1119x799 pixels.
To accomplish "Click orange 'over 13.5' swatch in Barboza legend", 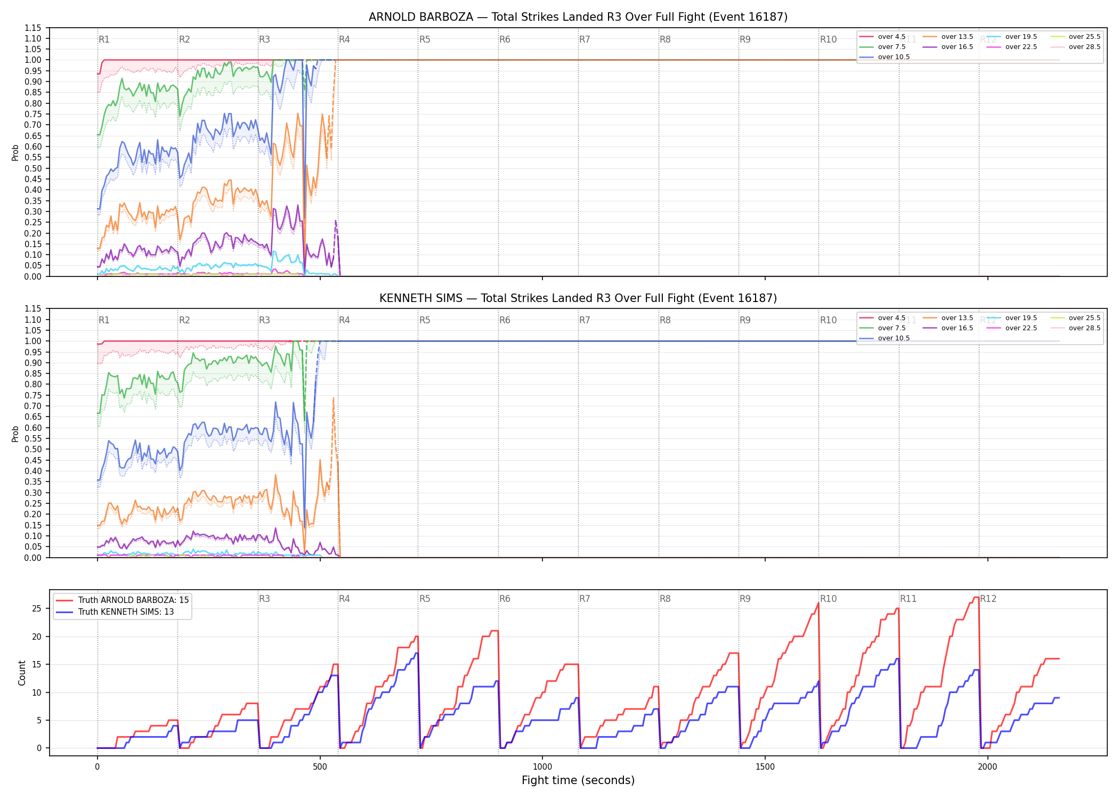I will click(x=930, y=37).
